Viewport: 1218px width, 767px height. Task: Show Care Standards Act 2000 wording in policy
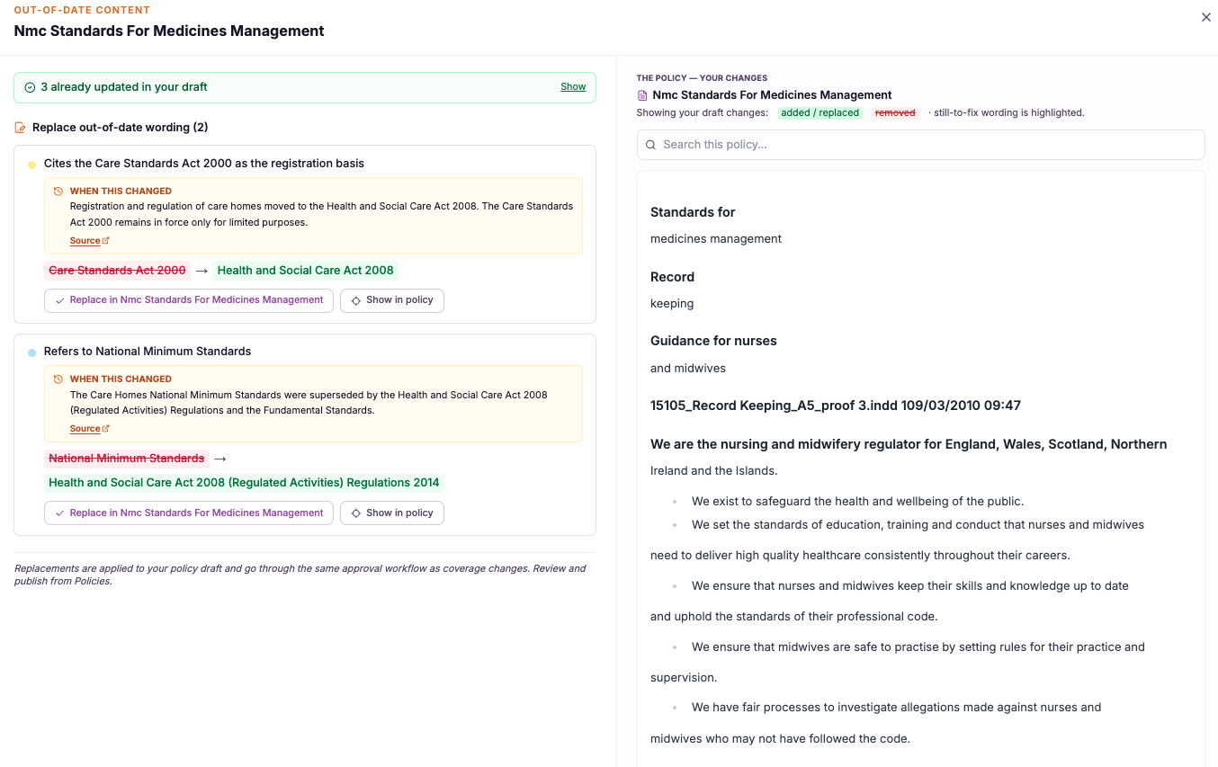point(392,300)
